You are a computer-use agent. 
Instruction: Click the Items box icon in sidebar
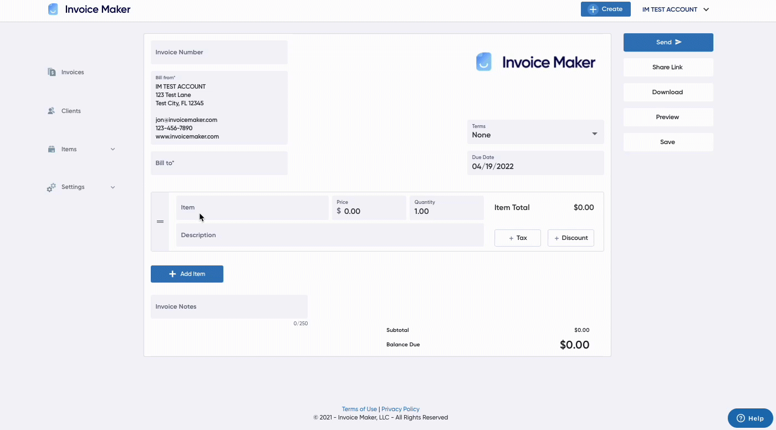[52, 149]
